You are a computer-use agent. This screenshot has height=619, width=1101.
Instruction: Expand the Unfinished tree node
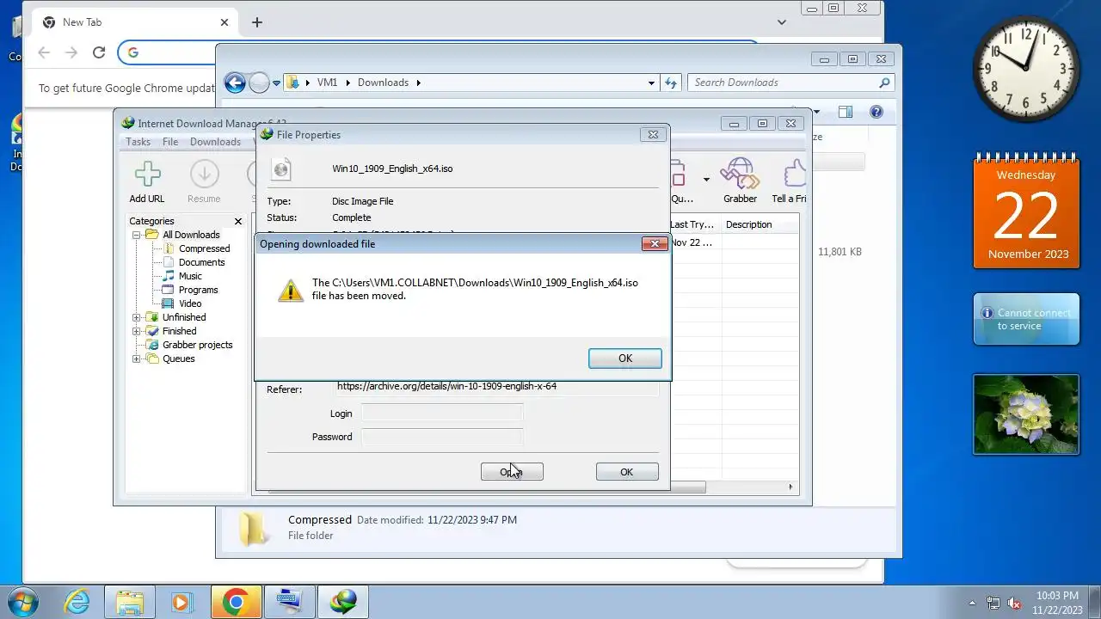click(x=136, y=317)
